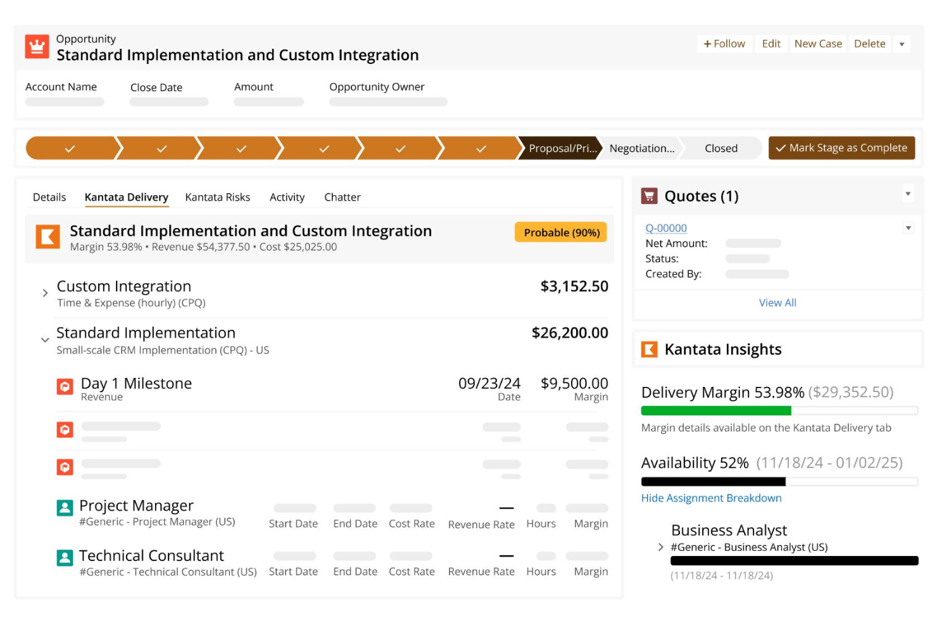Expand the Custom Integration section
Image resolution: width=937 pixels, height=625 pixels.
[45, 293]
